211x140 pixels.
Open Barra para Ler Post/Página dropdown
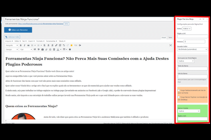point(186,61)
